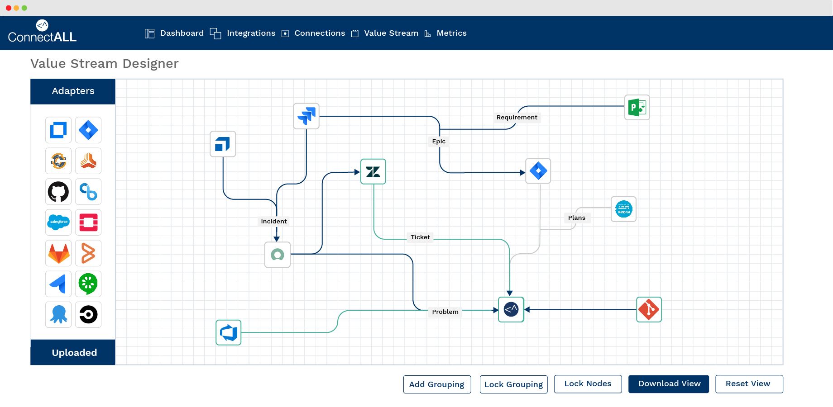This screenshot has width=833, height=407.
Task: Open the Value Stream menu
Action: coord(385,33)
